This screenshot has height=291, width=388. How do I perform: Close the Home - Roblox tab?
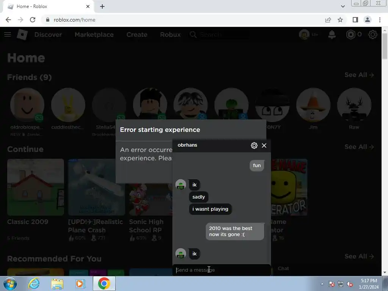click(x=88, y=6)
